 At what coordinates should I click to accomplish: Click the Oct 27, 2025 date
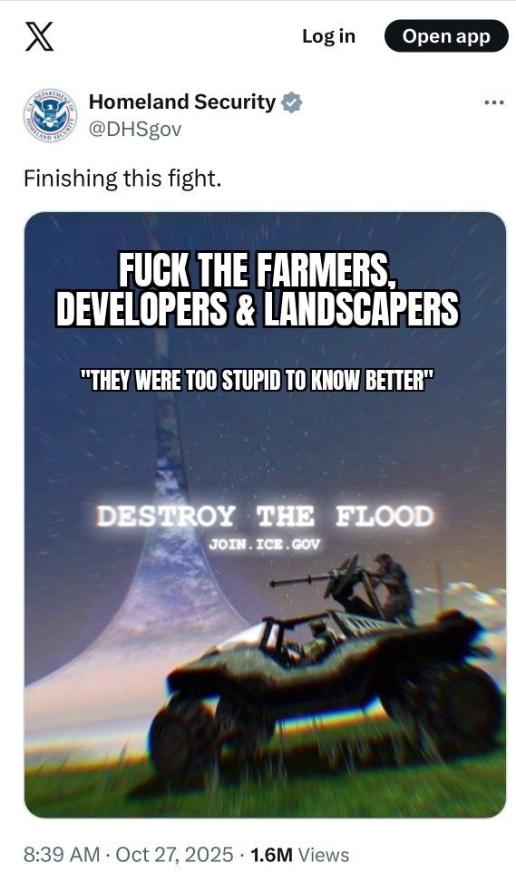174,855
